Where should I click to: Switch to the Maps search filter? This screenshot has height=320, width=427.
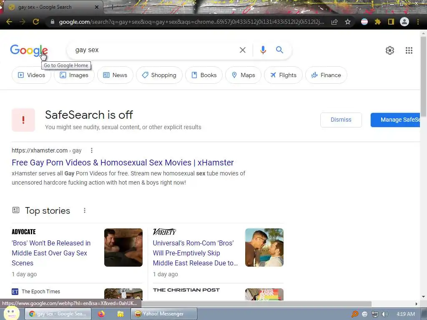[x=243, y=75]
